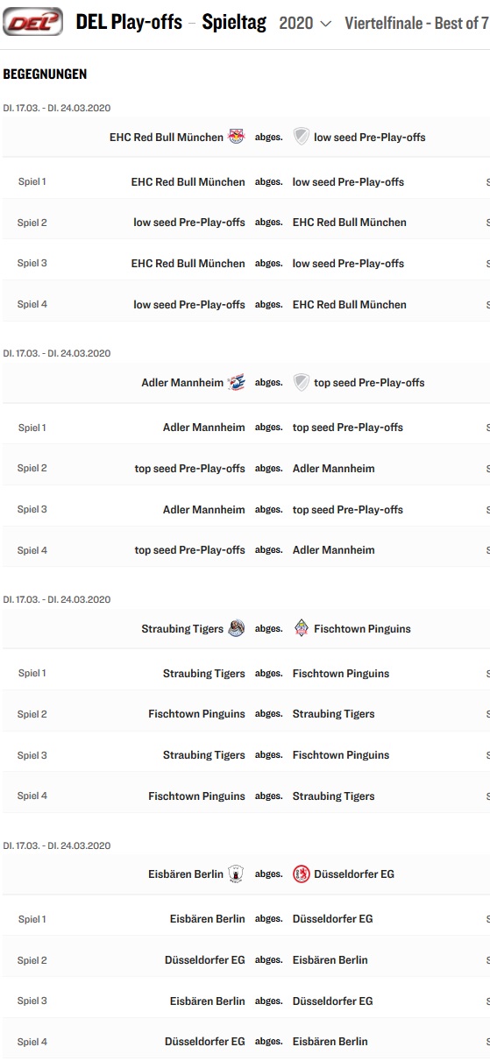Click Adler Mannheim in series header
Screen dimensions: 490x1061
point(182,383)
